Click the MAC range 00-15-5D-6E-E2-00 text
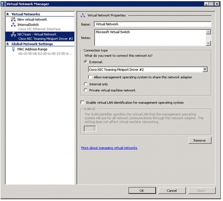The height and width of the screenshot is (201, 223). pyautogui.click(x=45, y=54)
